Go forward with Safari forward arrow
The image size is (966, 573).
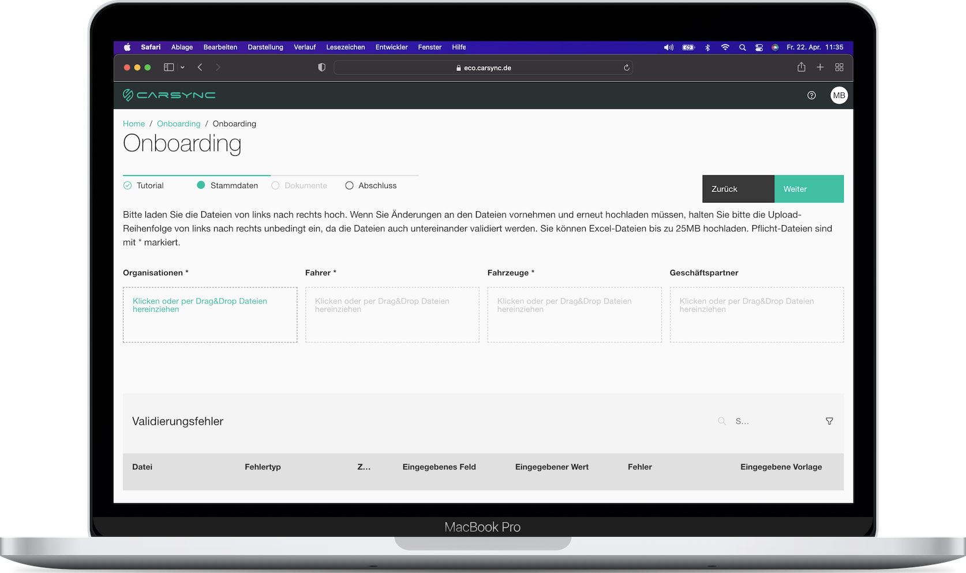tap(218, 68)
